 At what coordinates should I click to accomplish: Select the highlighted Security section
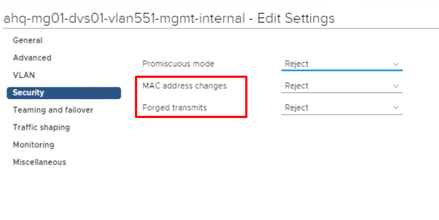pyautogui.click(x=64, y=93)
